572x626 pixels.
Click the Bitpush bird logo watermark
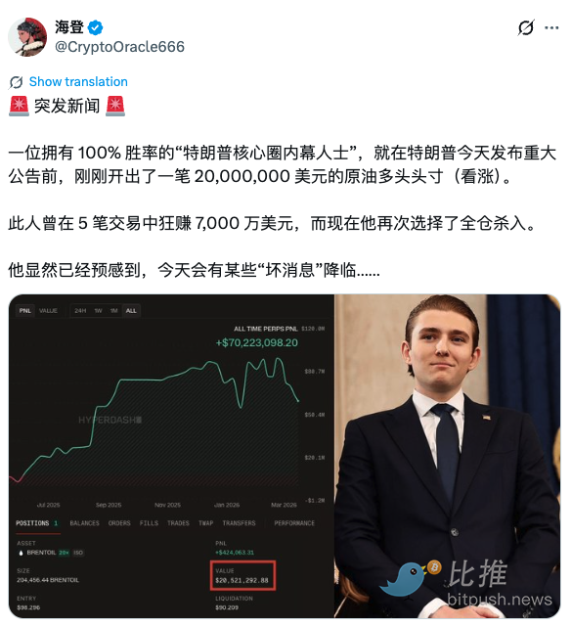409,577
